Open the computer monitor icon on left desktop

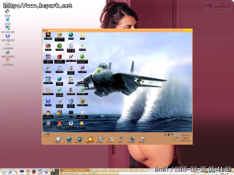point(7,28)
